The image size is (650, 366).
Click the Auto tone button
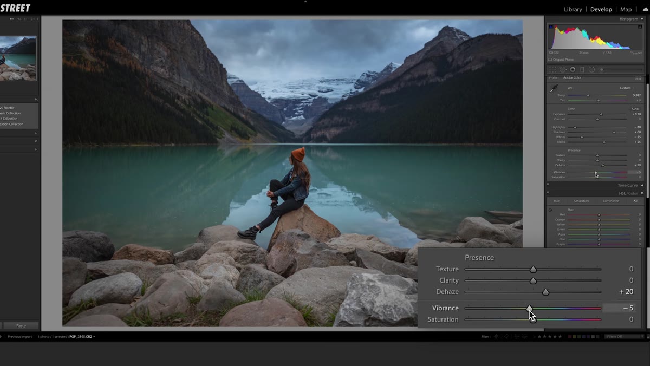point(635,109)
